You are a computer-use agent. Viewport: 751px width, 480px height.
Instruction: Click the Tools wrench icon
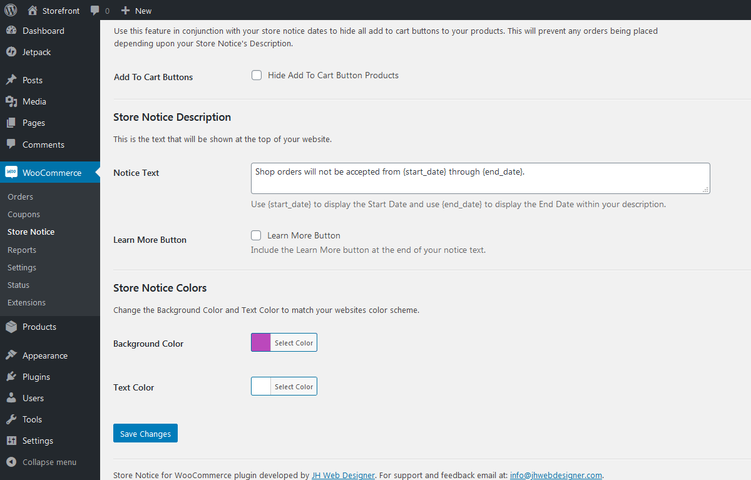pos(13,419)
